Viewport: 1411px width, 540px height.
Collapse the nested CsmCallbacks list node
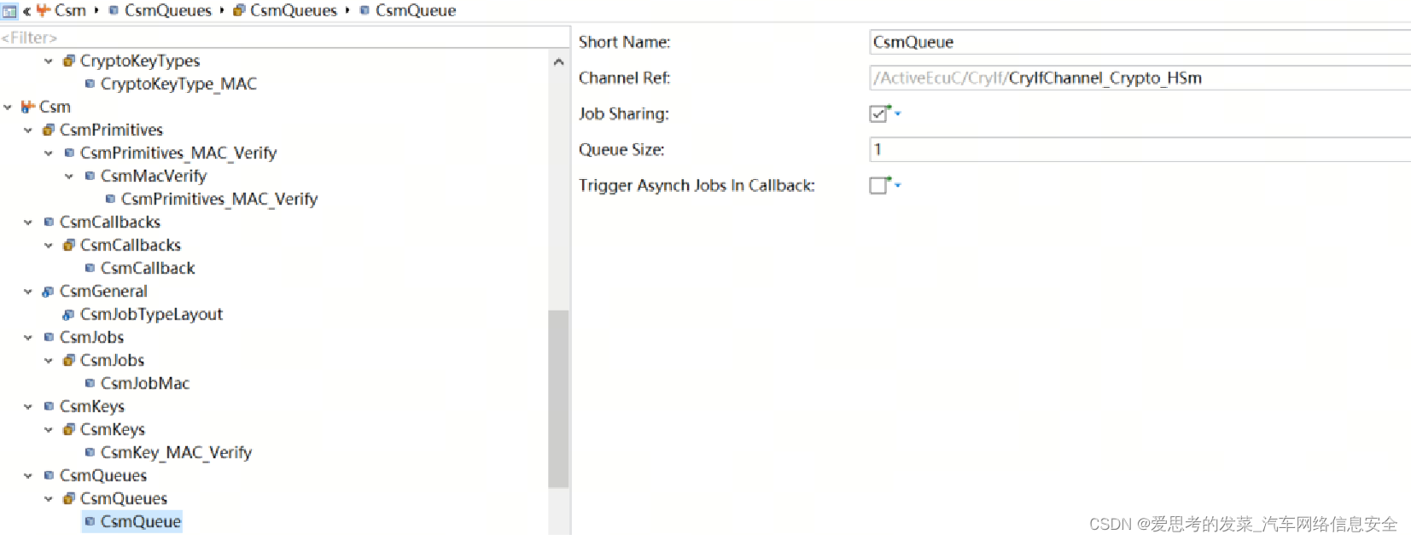click(49, 245)
